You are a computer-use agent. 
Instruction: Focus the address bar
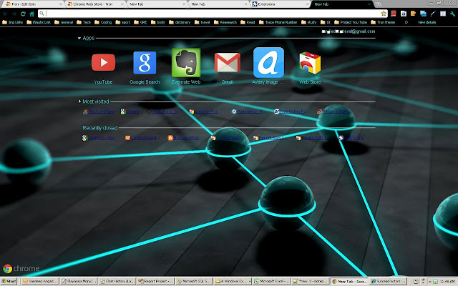(x=213, y=14)
